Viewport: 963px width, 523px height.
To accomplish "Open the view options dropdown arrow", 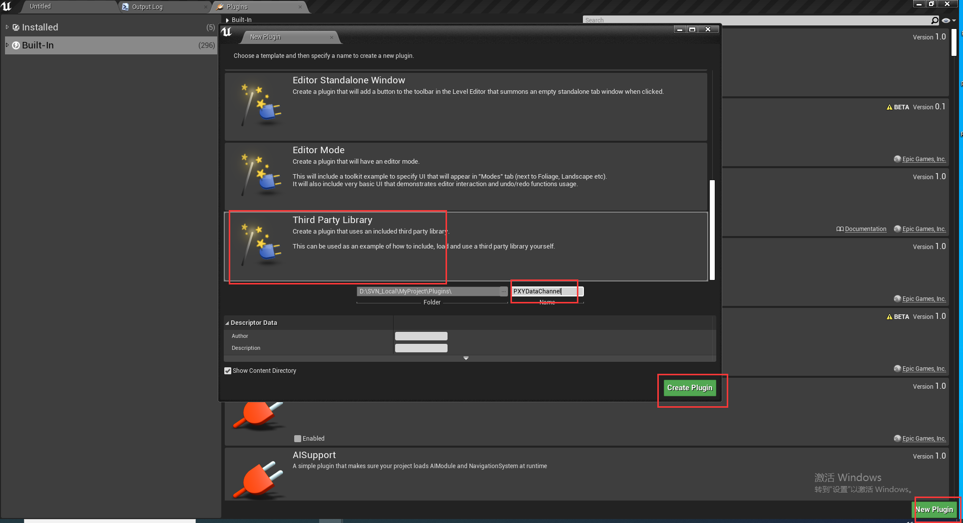I will (x=954, y=20).
